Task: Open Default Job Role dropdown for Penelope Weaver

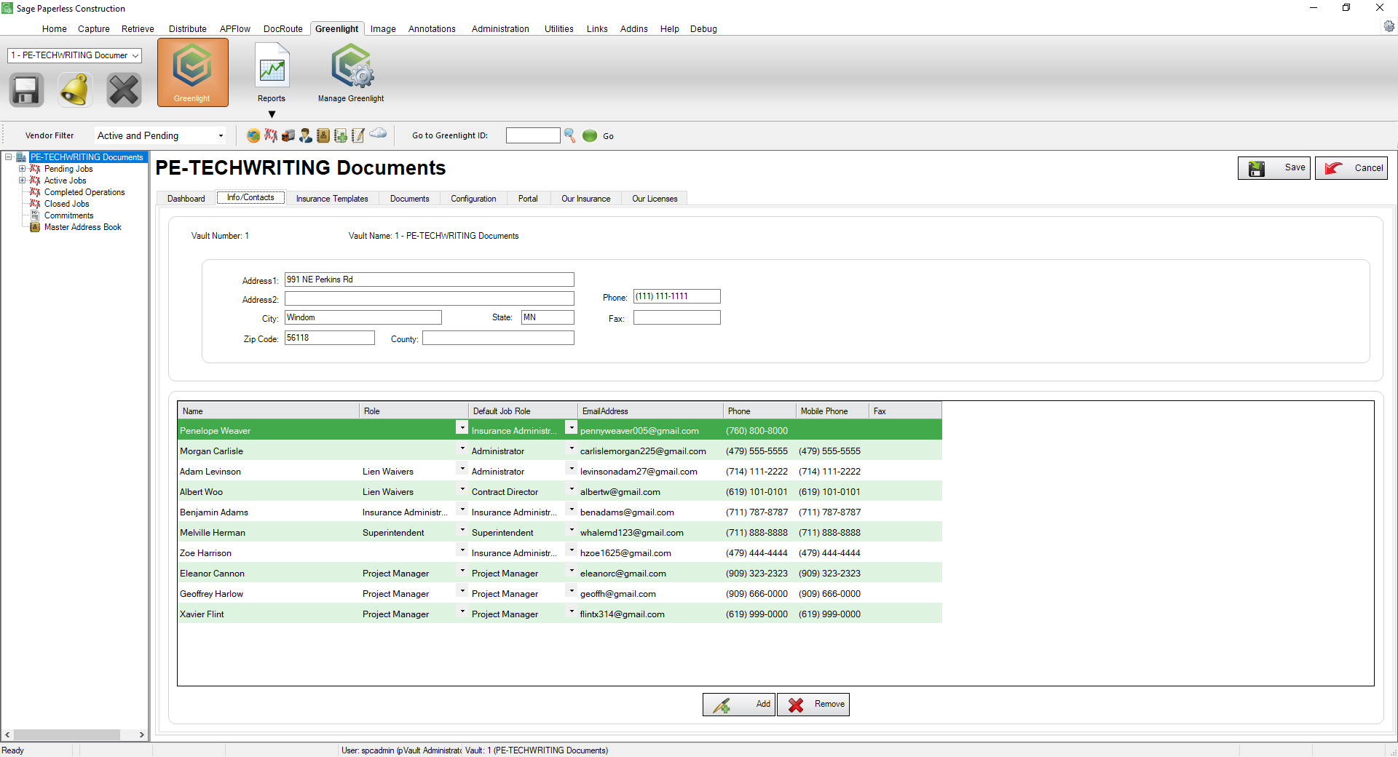Action: point(572,427)
